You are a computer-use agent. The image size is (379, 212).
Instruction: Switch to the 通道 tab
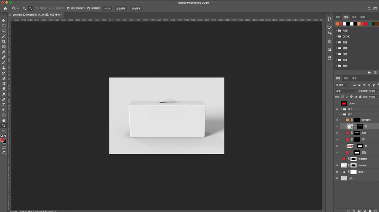354,78
